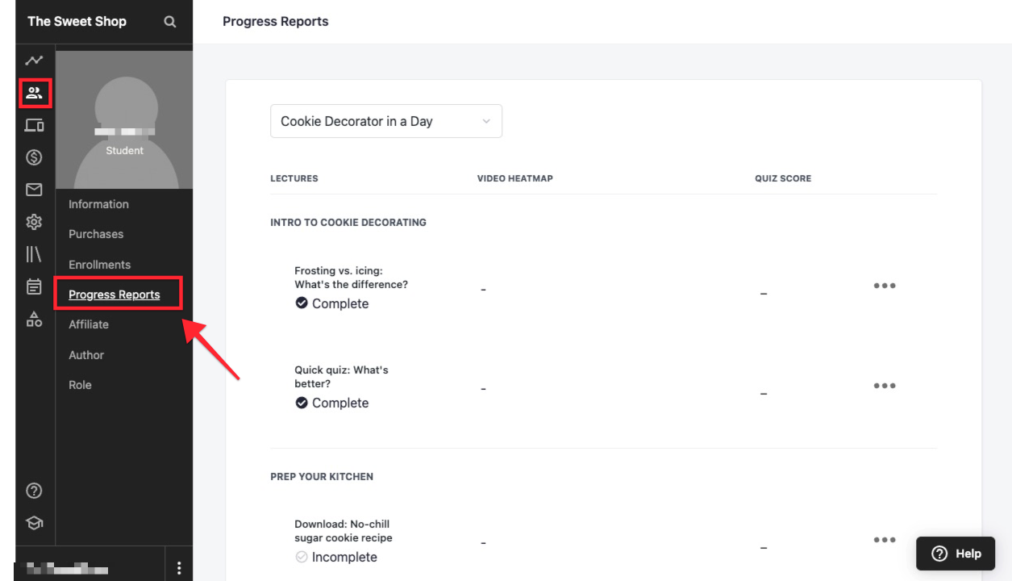Click the Complete checkmark for Quick quiz
The image size is (1012, 581).
[x=302, y=403]
